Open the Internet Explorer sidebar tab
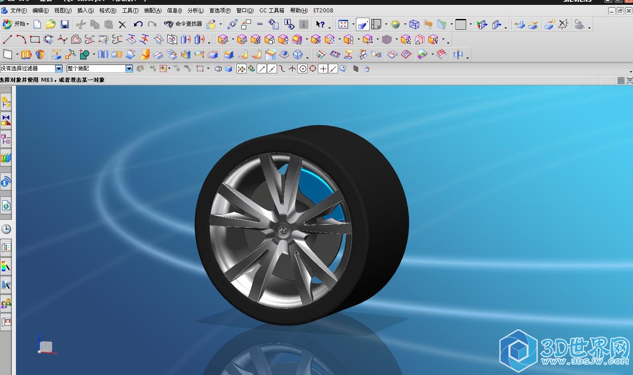Image resolution: width=633 pixels, height=375 pixels. 6,206
